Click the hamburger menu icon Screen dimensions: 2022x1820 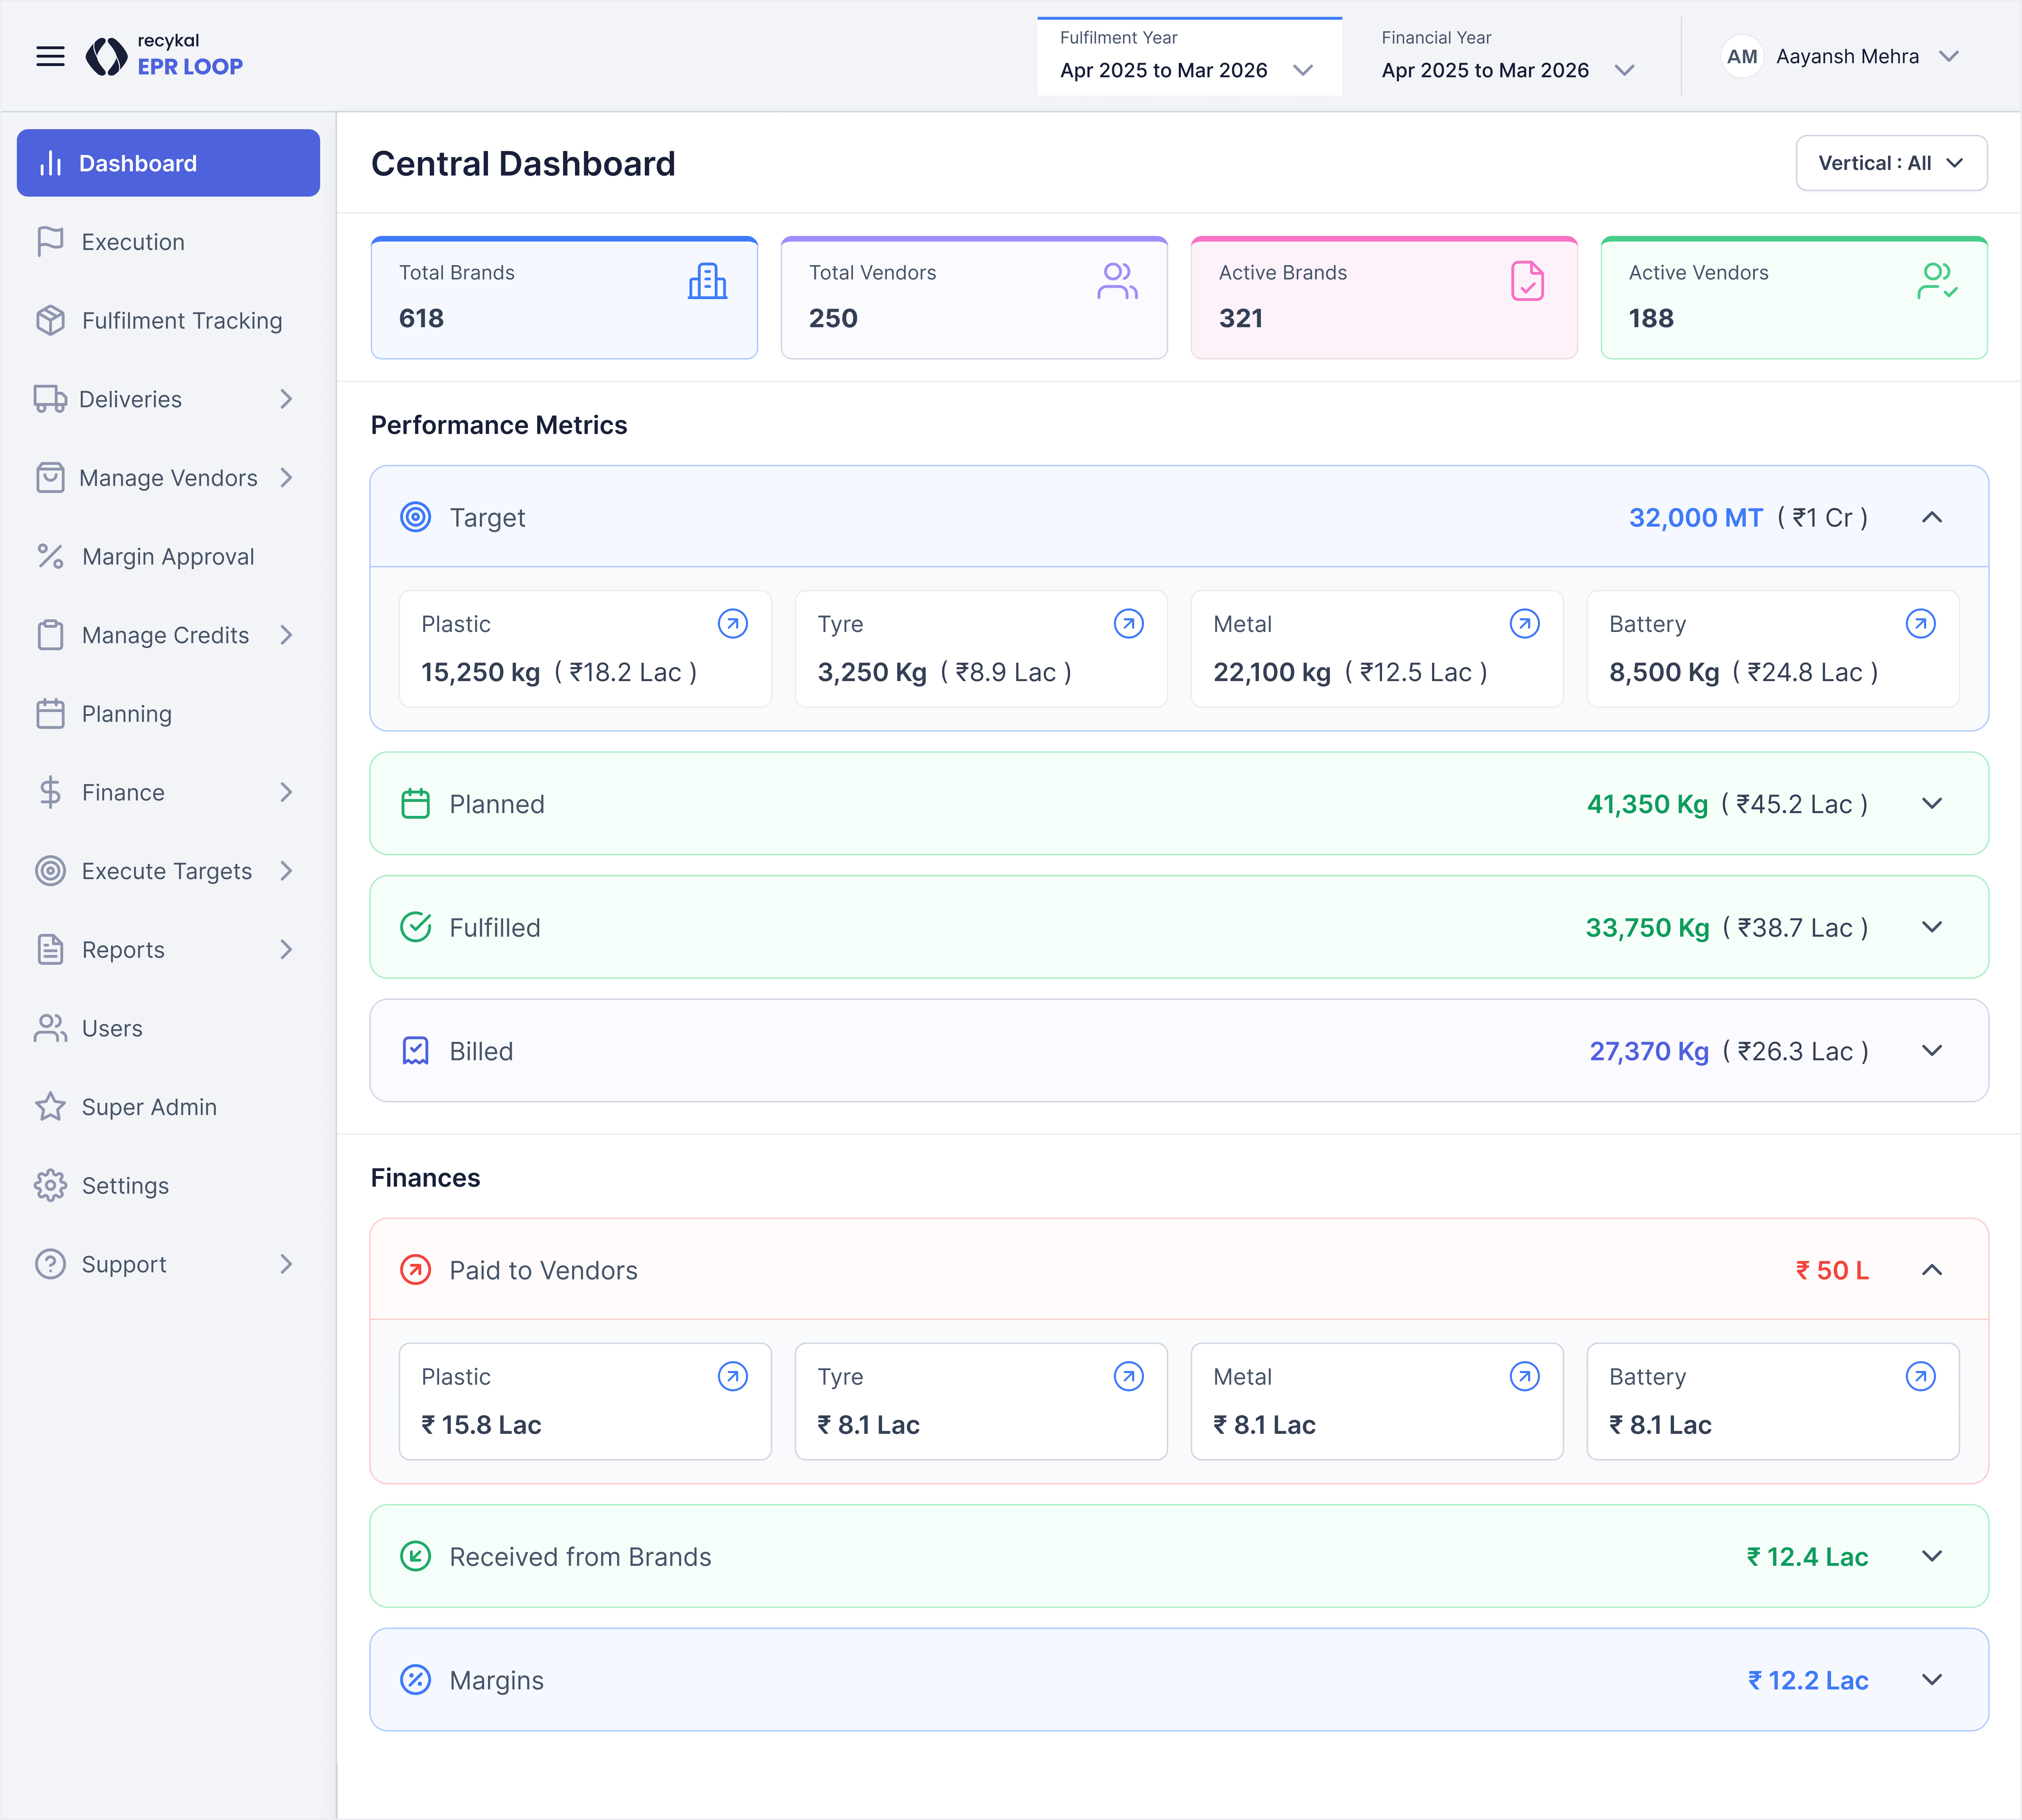50,57
